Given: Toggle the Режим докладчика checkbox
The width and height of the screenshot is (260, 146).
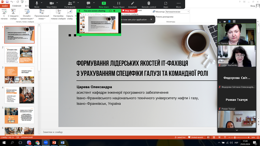Looking at the screenshot, I should point(154,17).
